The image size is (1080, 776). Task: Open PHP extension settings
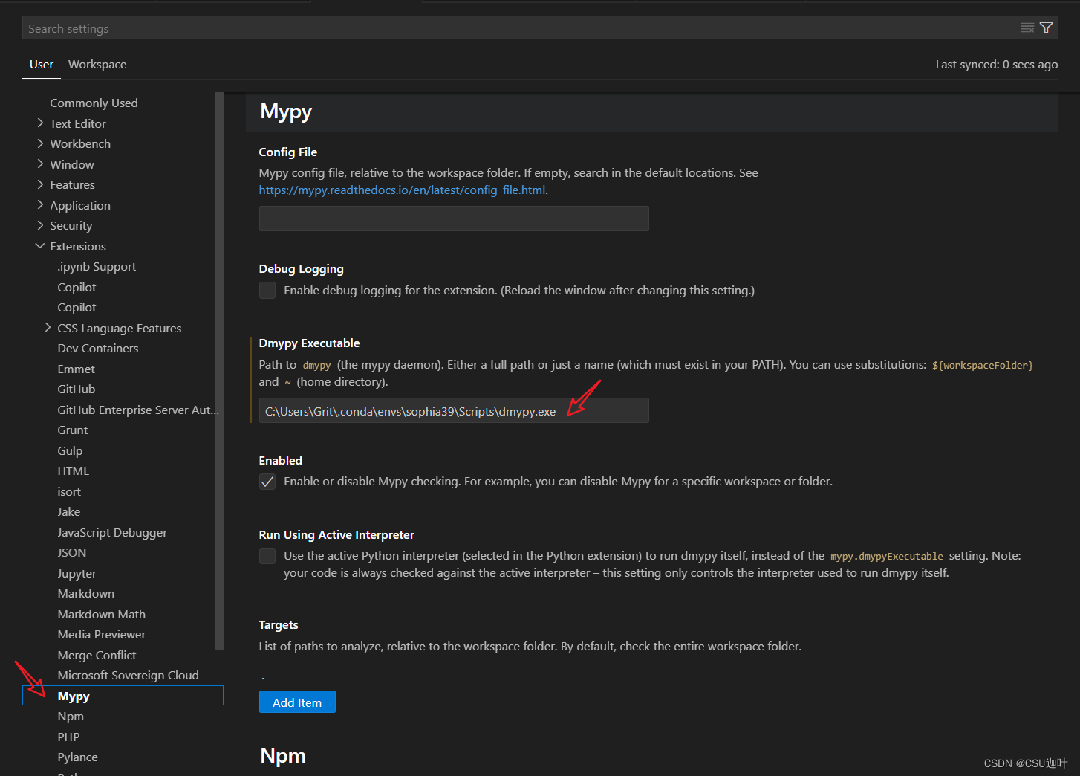click(x=68, y=737)
